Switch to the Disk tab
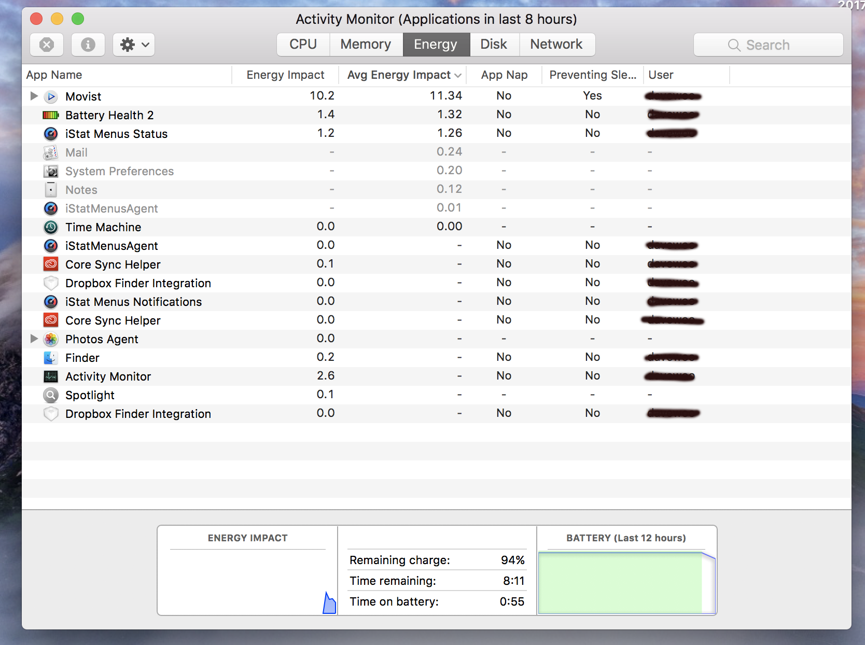 pyautogui.click(x=494, y=45)
